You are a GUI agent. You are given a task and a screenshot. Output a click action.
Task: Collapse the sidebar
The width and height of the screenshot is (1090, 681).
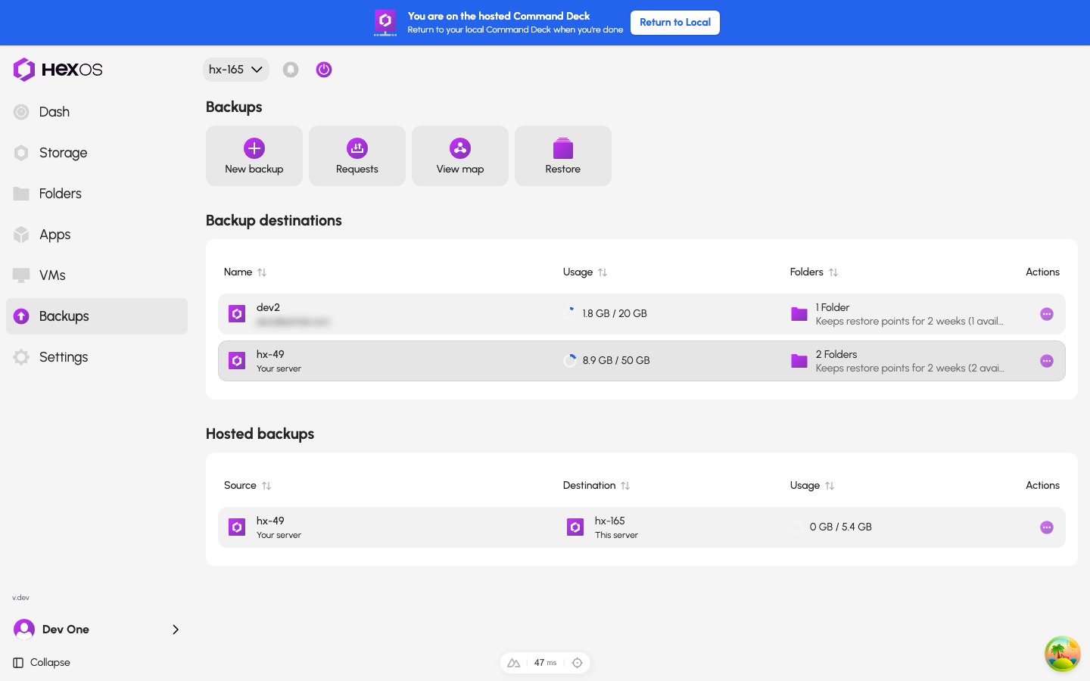[x=42, y=663]
